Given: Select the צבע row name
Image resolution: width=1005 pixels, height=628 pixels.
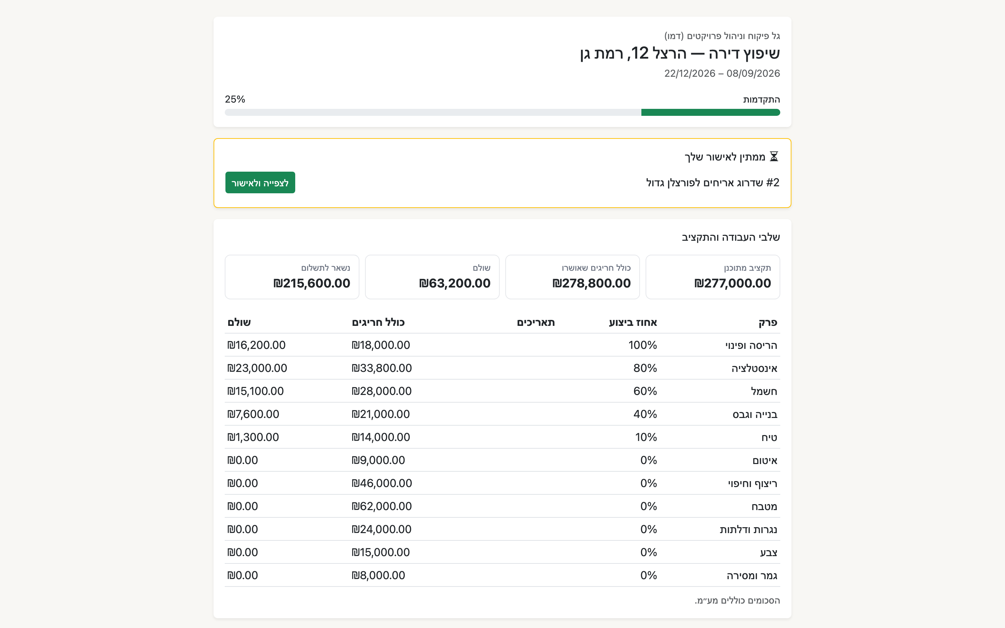Looking at the screenshot, I should (768, 552).
